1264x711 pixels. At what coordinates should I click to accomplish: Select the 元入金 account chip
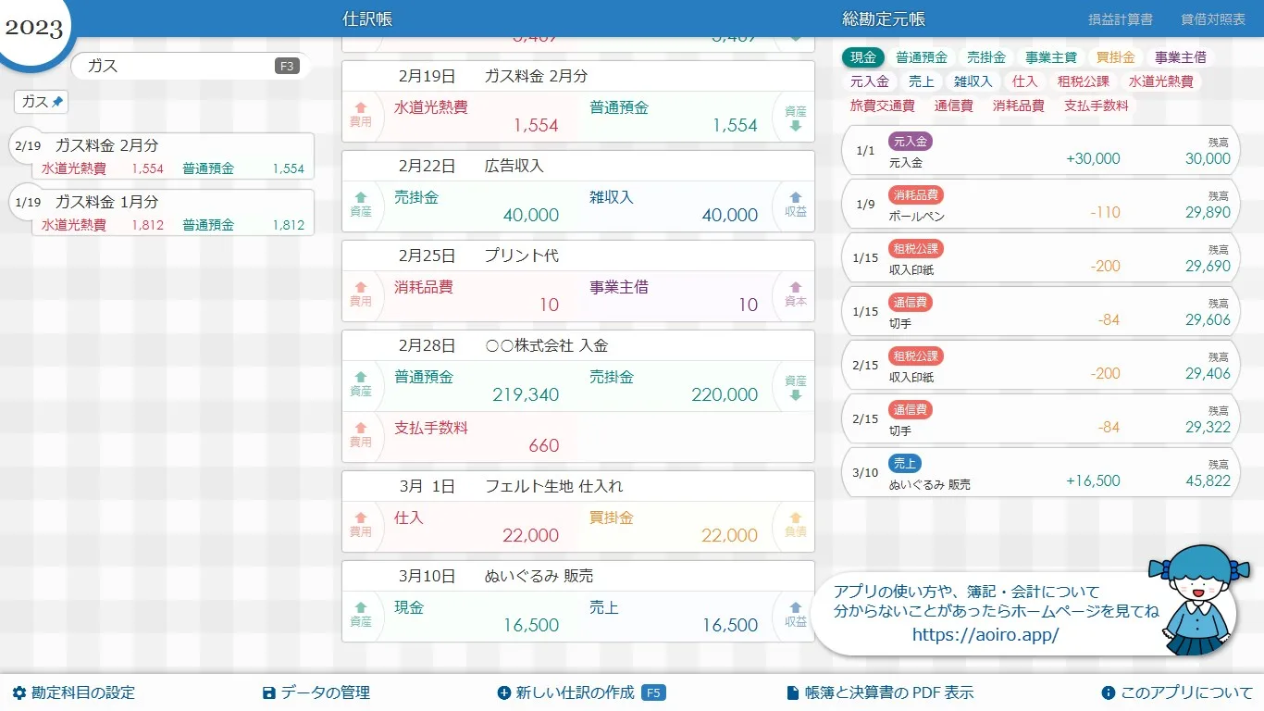[x=870, y=81]
